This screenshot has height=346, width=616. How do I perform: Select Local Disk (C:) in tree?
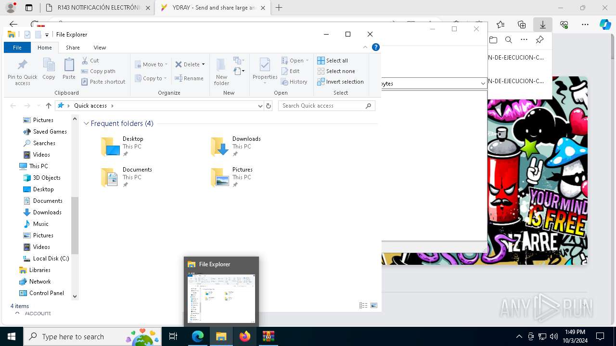pyautogui.click(x=46, y=259)
